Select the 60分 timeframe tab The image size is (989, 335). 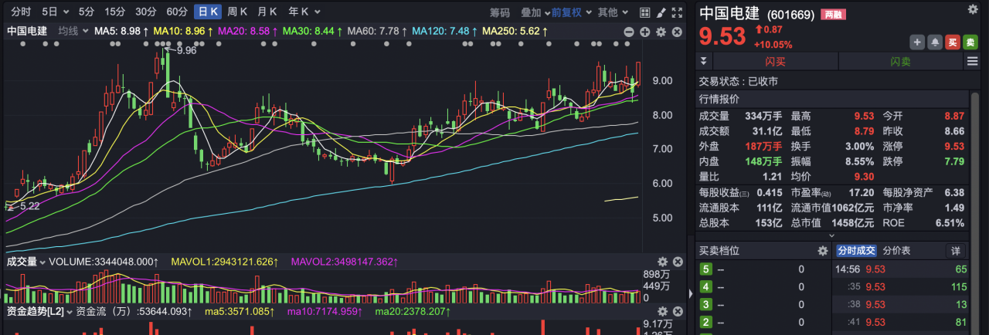coord(177,12)
